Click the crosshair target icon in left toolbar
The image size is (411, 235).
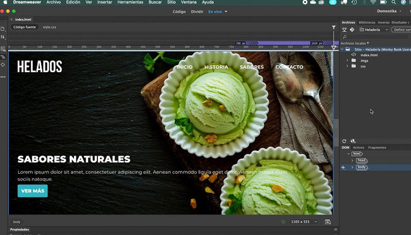pyautogui.click(x=3, y=65)
